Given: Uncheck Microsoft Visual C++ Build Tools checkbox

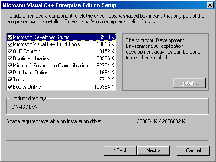Looking at the screenshot, I should point(10,44).
